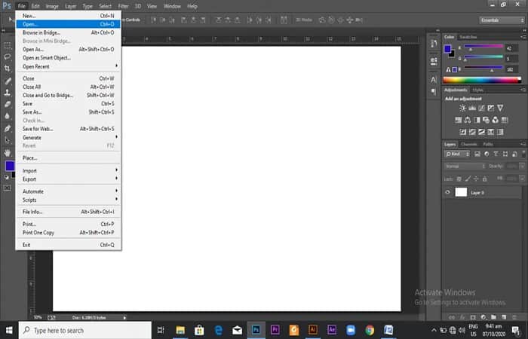The height and width of the screenshot is (339, 528).
Task: Click the Channel Mixer circles icon
Action: click(496, 120)
